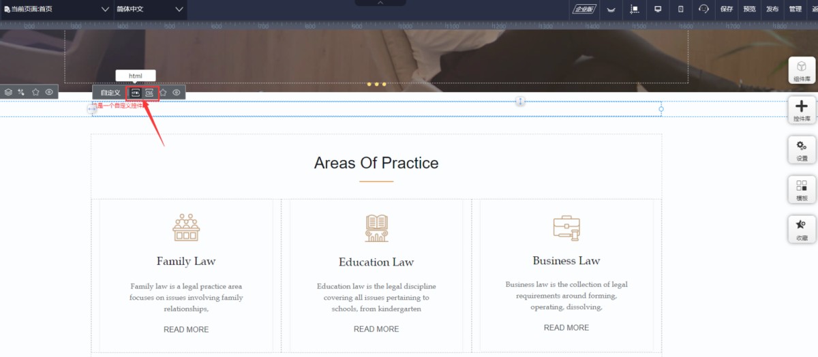Select the Family Law title text

tap(186, 261)
